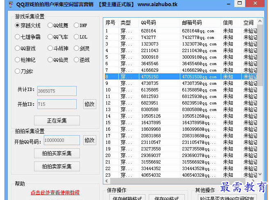
Task: Click the vertical scrollbar thumb
Action: coord(260,55)
